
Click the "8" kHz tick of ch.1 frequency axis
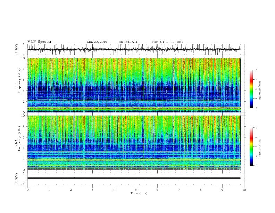pos(25,69)
